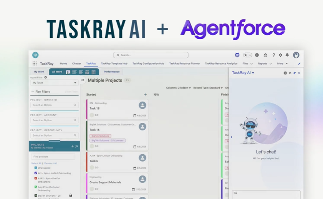Click the new chat icon in AI panel
Image resolution: width=323 pixels, height=199 pixels.
[290, 73]
